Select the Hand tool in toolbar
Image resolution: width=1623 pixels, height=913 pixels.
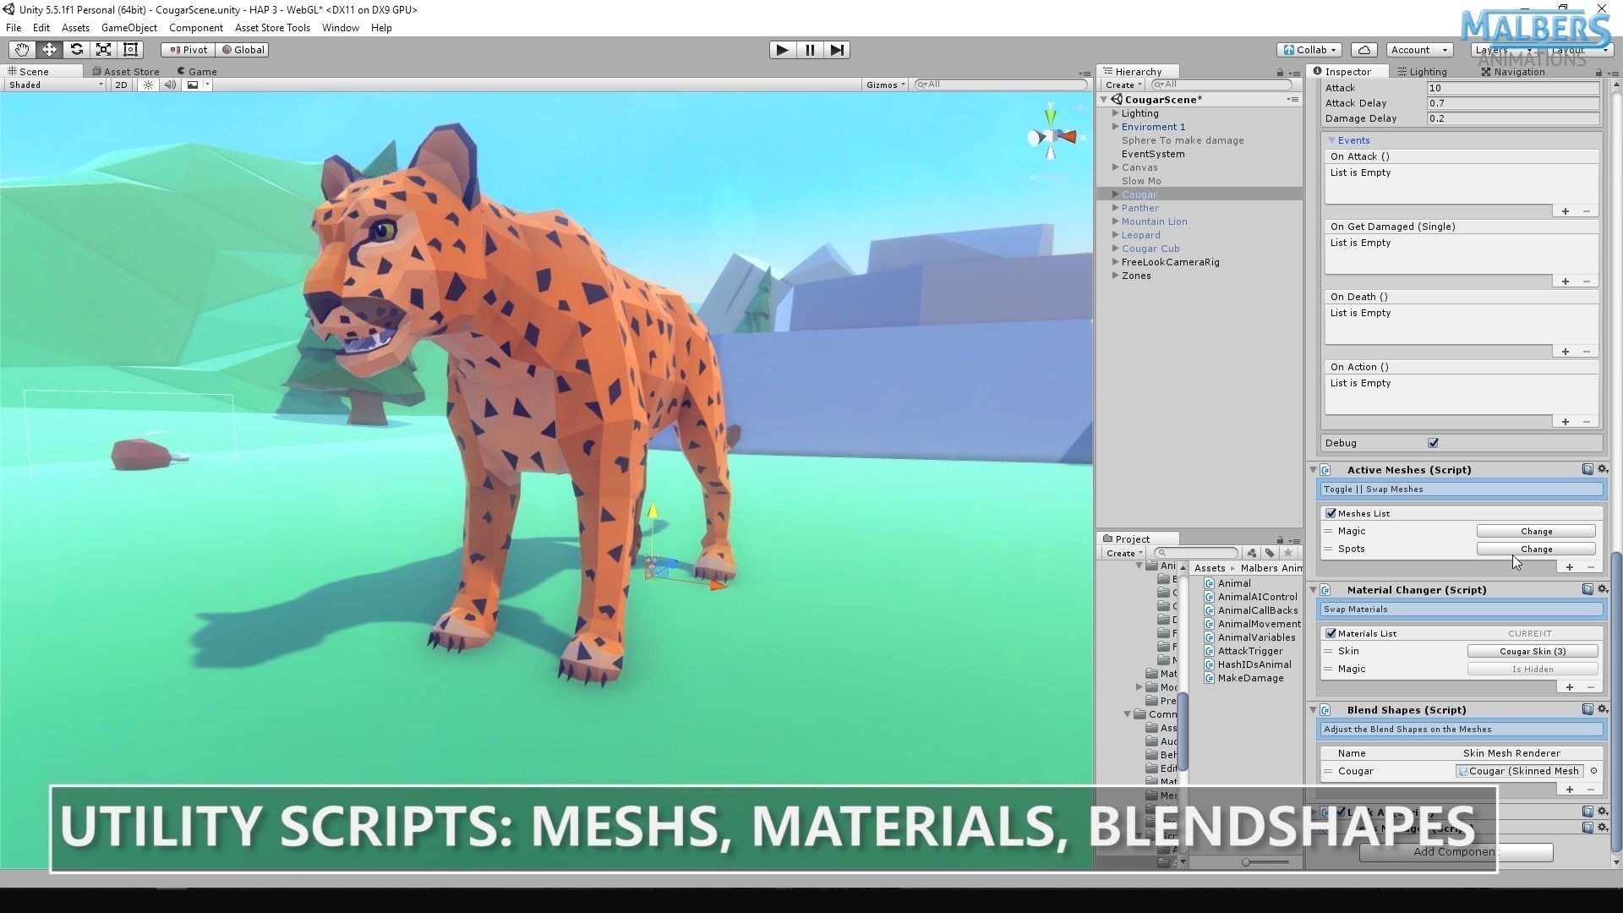pos(21,50)
